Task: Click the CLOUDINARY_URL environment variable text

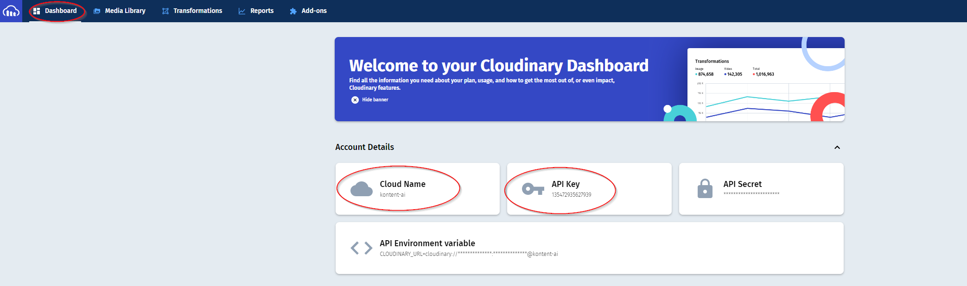Action: (469, 254)
